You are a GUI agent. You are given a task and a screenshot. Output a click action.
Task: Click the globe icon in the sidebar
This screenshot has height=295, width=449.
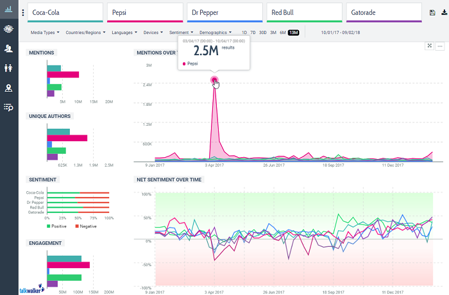coord(9,29)
